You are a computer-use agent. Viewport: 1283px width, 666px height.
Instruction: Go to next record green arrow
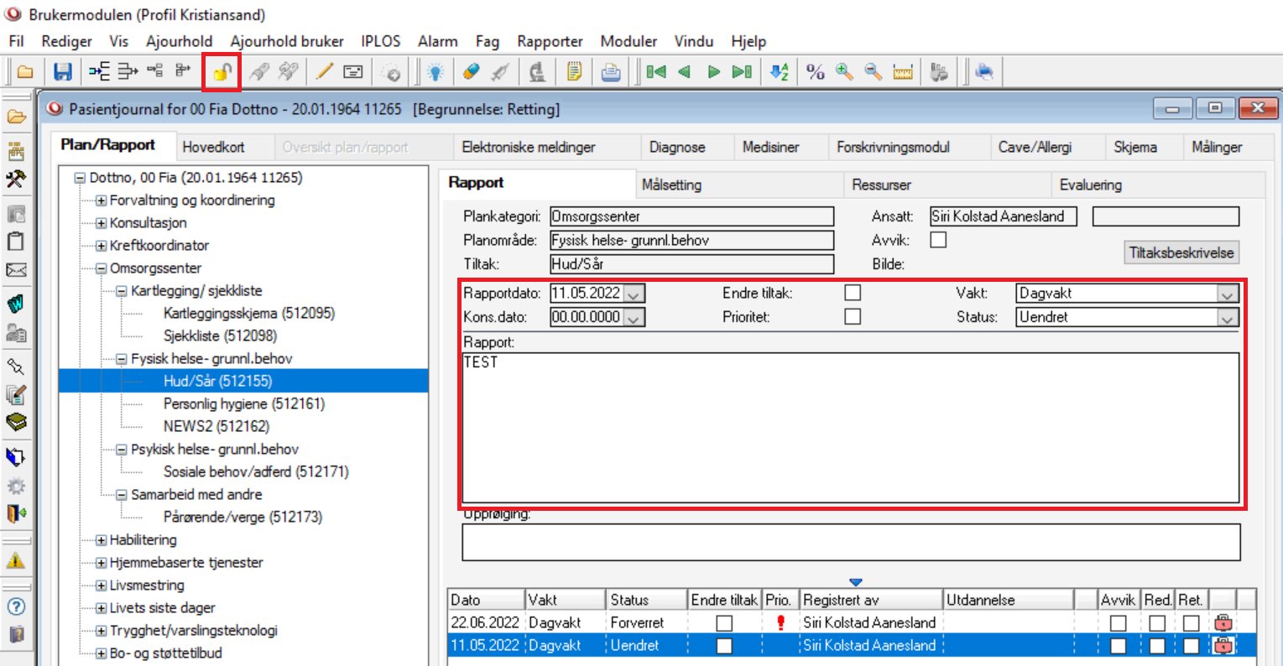pos(713,72)
